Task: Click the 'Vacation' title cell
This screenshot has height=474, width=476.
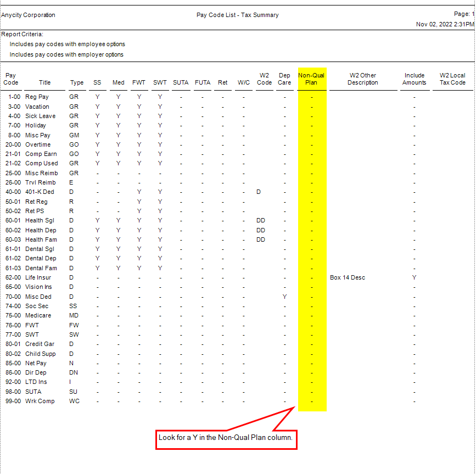Action: 37,107
